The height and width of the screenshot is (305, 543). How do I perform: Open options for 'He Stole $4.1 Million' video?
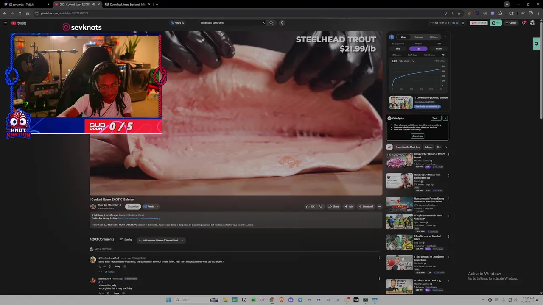(448, 175)
